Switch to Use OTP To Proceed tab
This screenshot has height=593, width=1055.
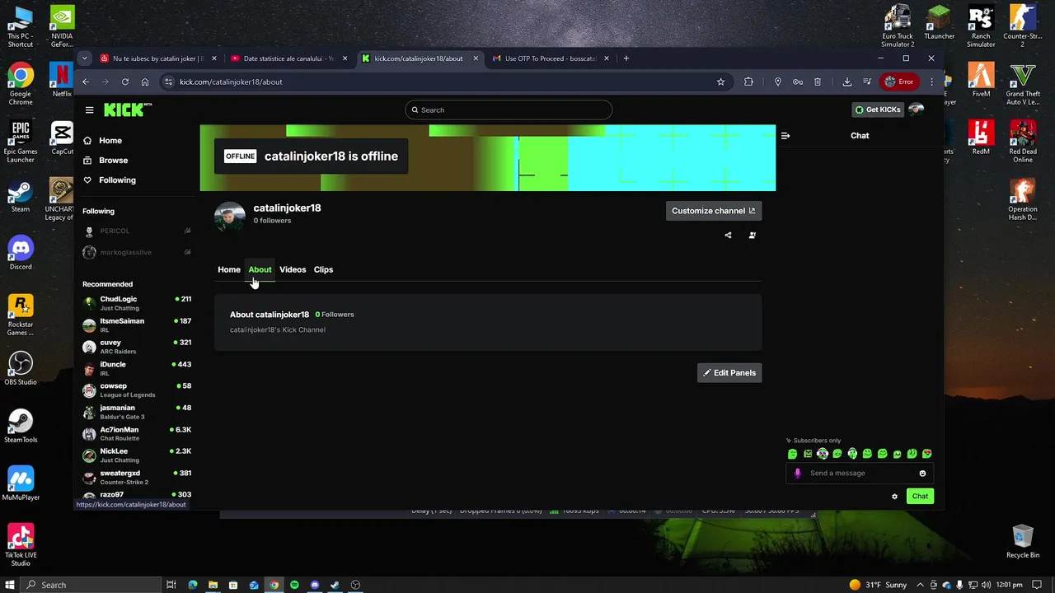tap(551, 58)
